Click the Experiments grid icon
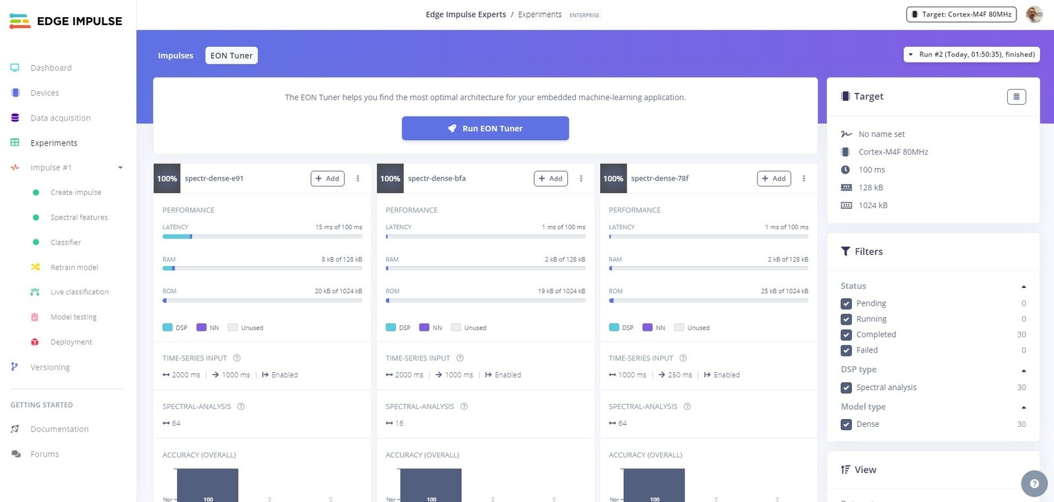 [15, 143]
